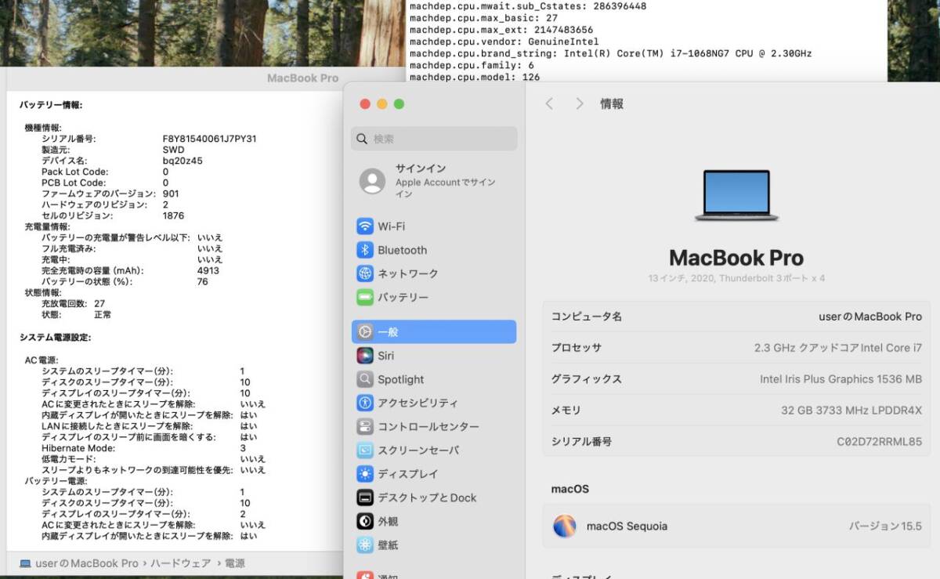Open デスクトップとDock icon in sidebar

tap(365, 498)
